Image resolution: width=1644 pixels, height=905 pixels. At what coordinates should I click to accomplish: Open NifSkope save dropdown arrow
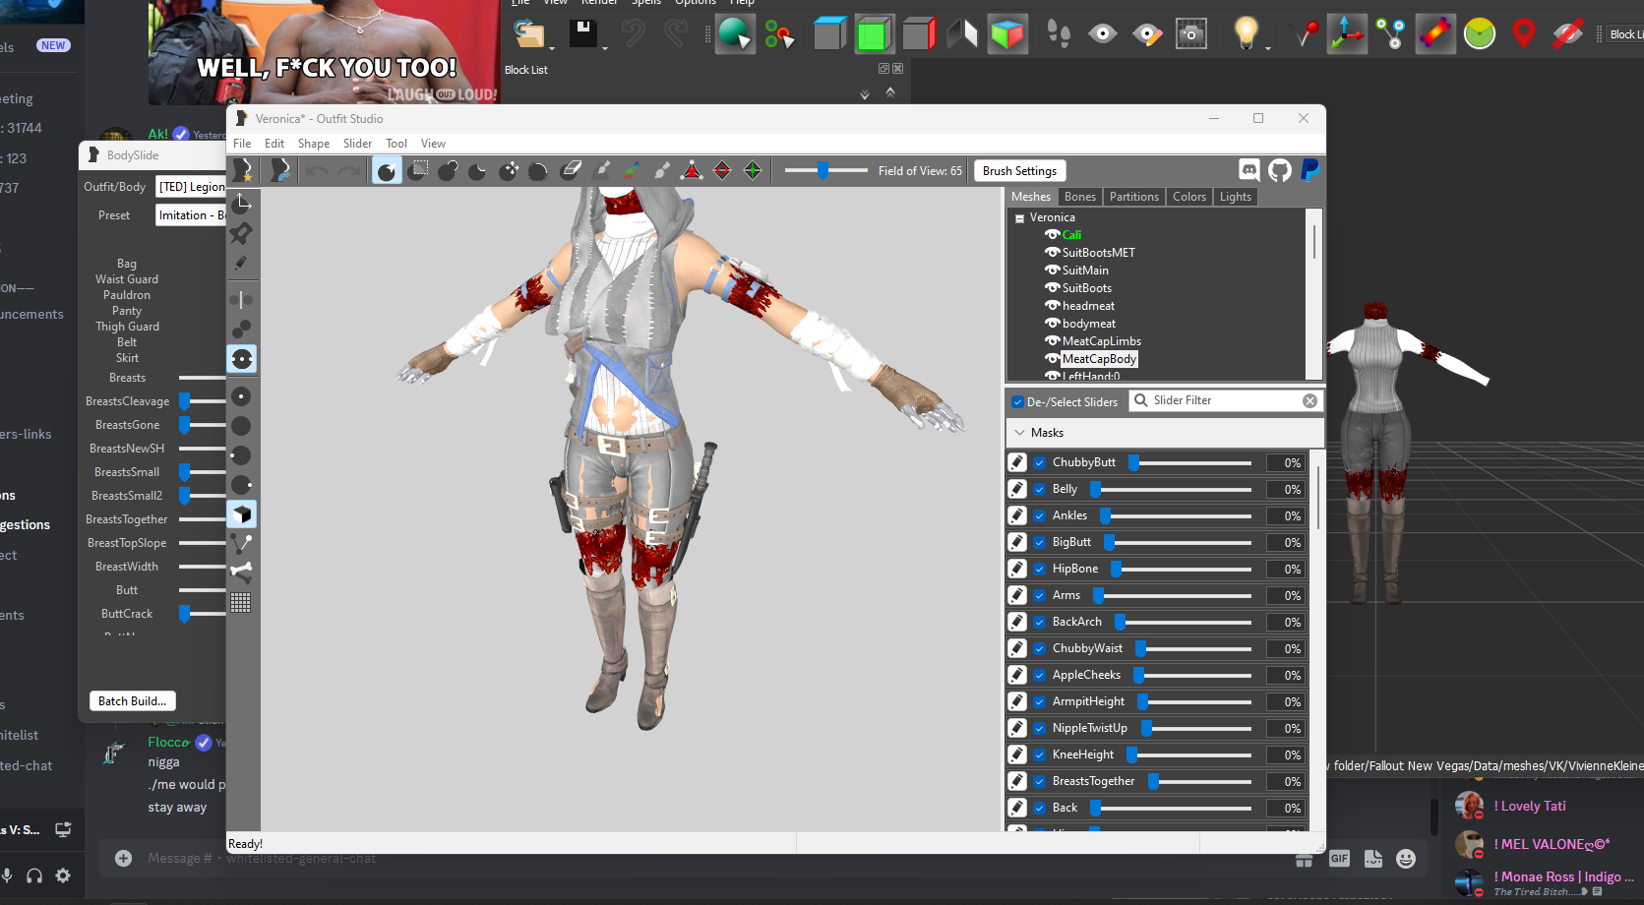coord(604,48)
